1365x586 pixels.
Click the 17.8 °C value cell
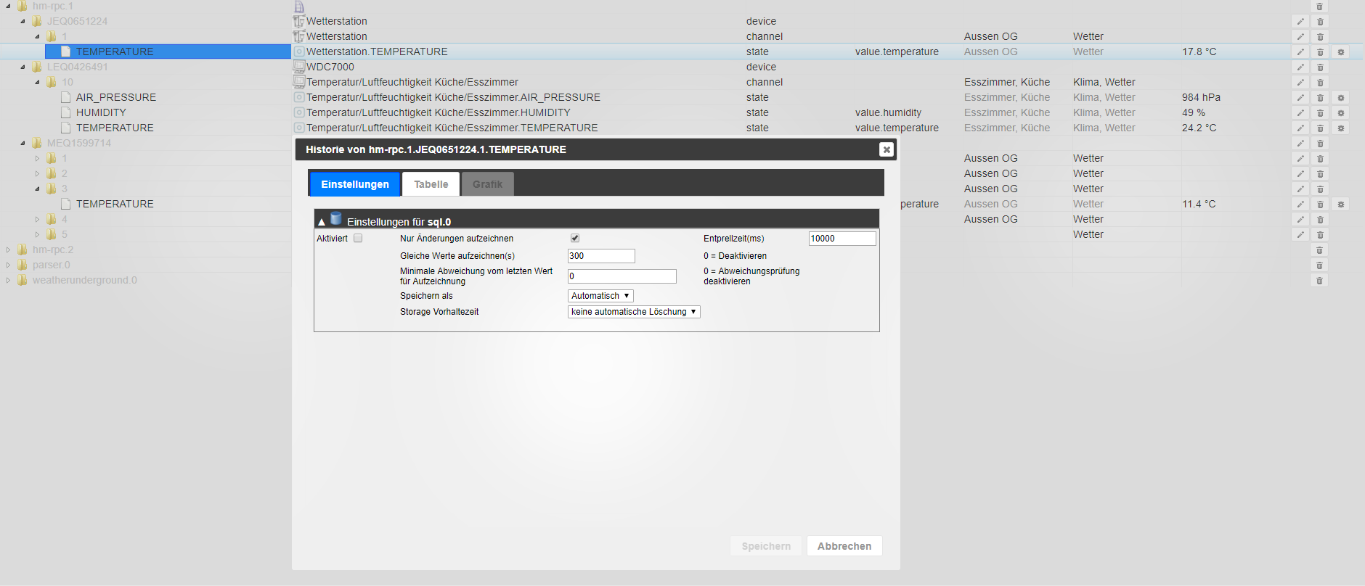[x=1199, y=51]
